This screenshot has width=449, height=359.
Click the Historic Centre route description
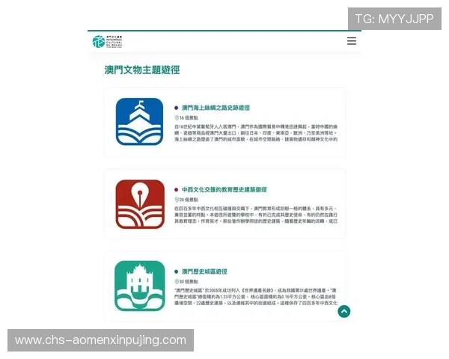(256, 297)
